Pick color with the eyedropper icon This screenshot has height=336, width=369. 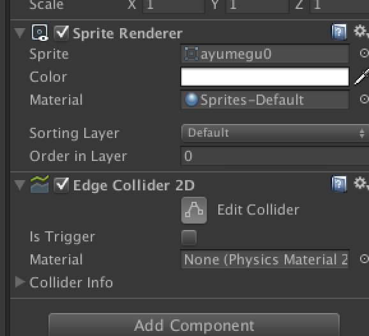pos(362,77)
